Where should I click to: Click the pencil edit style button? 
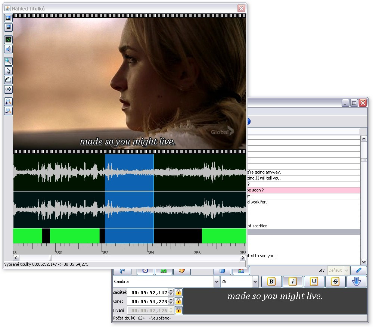coord(358,270)
